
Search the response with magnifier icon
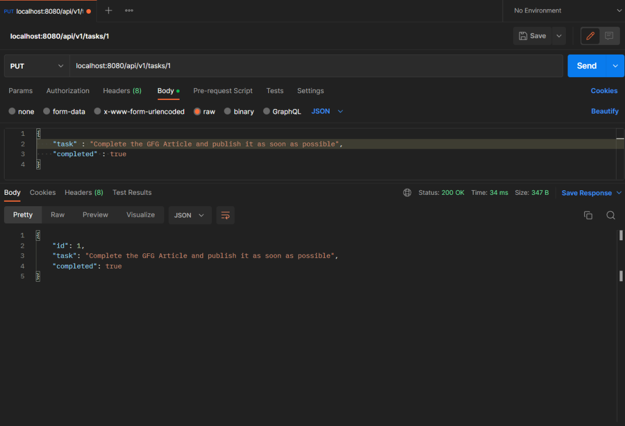[x=611, y=215]
